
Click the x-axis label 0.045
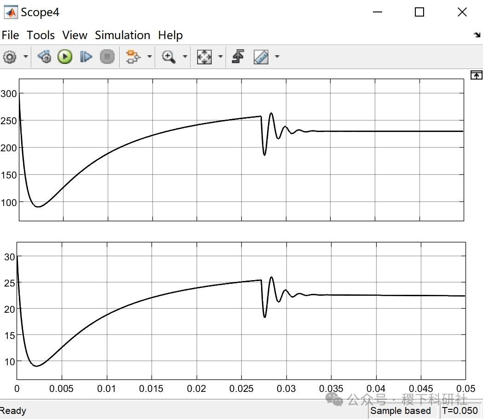[x=421, y=389]
